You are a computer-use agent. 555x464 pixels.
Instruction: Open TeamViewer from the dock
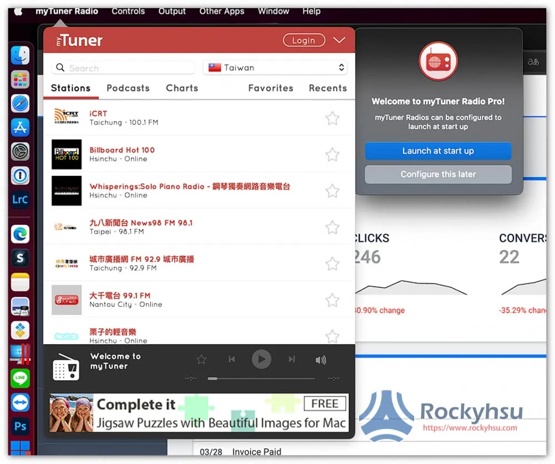[20, 402]
